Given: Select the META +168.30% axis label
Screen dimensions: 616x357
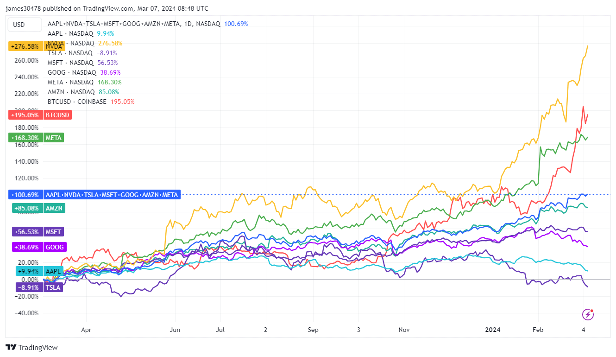Looking at the screenshot, I should [x=36, y=138].
